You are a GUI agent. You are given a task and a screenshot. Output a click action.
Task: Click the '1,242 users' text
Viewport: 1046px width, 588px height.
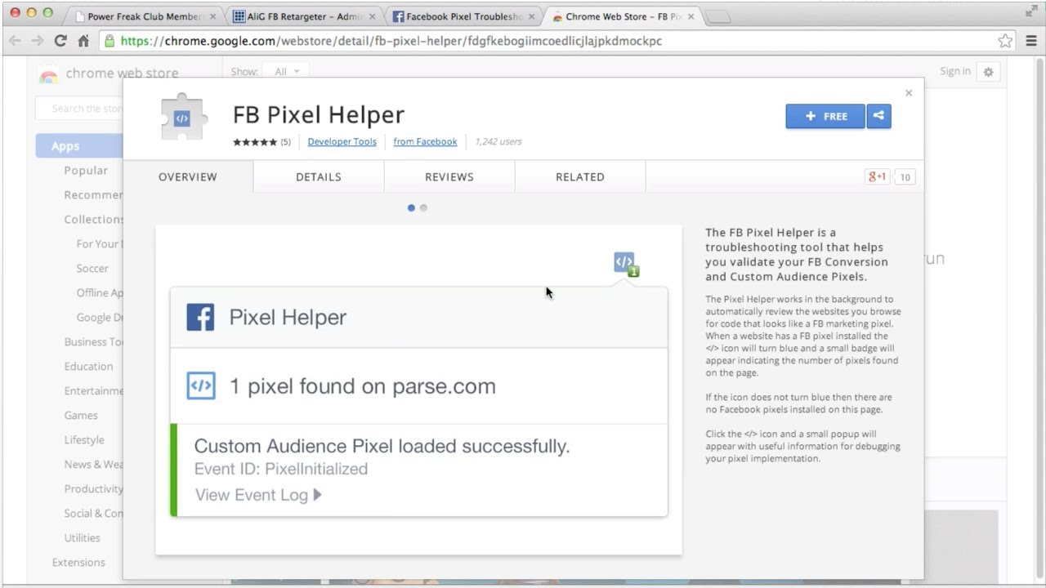[498, 142]
